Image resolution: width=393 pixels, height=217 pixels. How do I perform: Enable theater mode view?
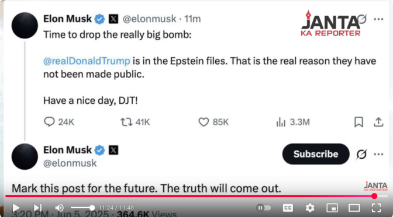point(354,208)
